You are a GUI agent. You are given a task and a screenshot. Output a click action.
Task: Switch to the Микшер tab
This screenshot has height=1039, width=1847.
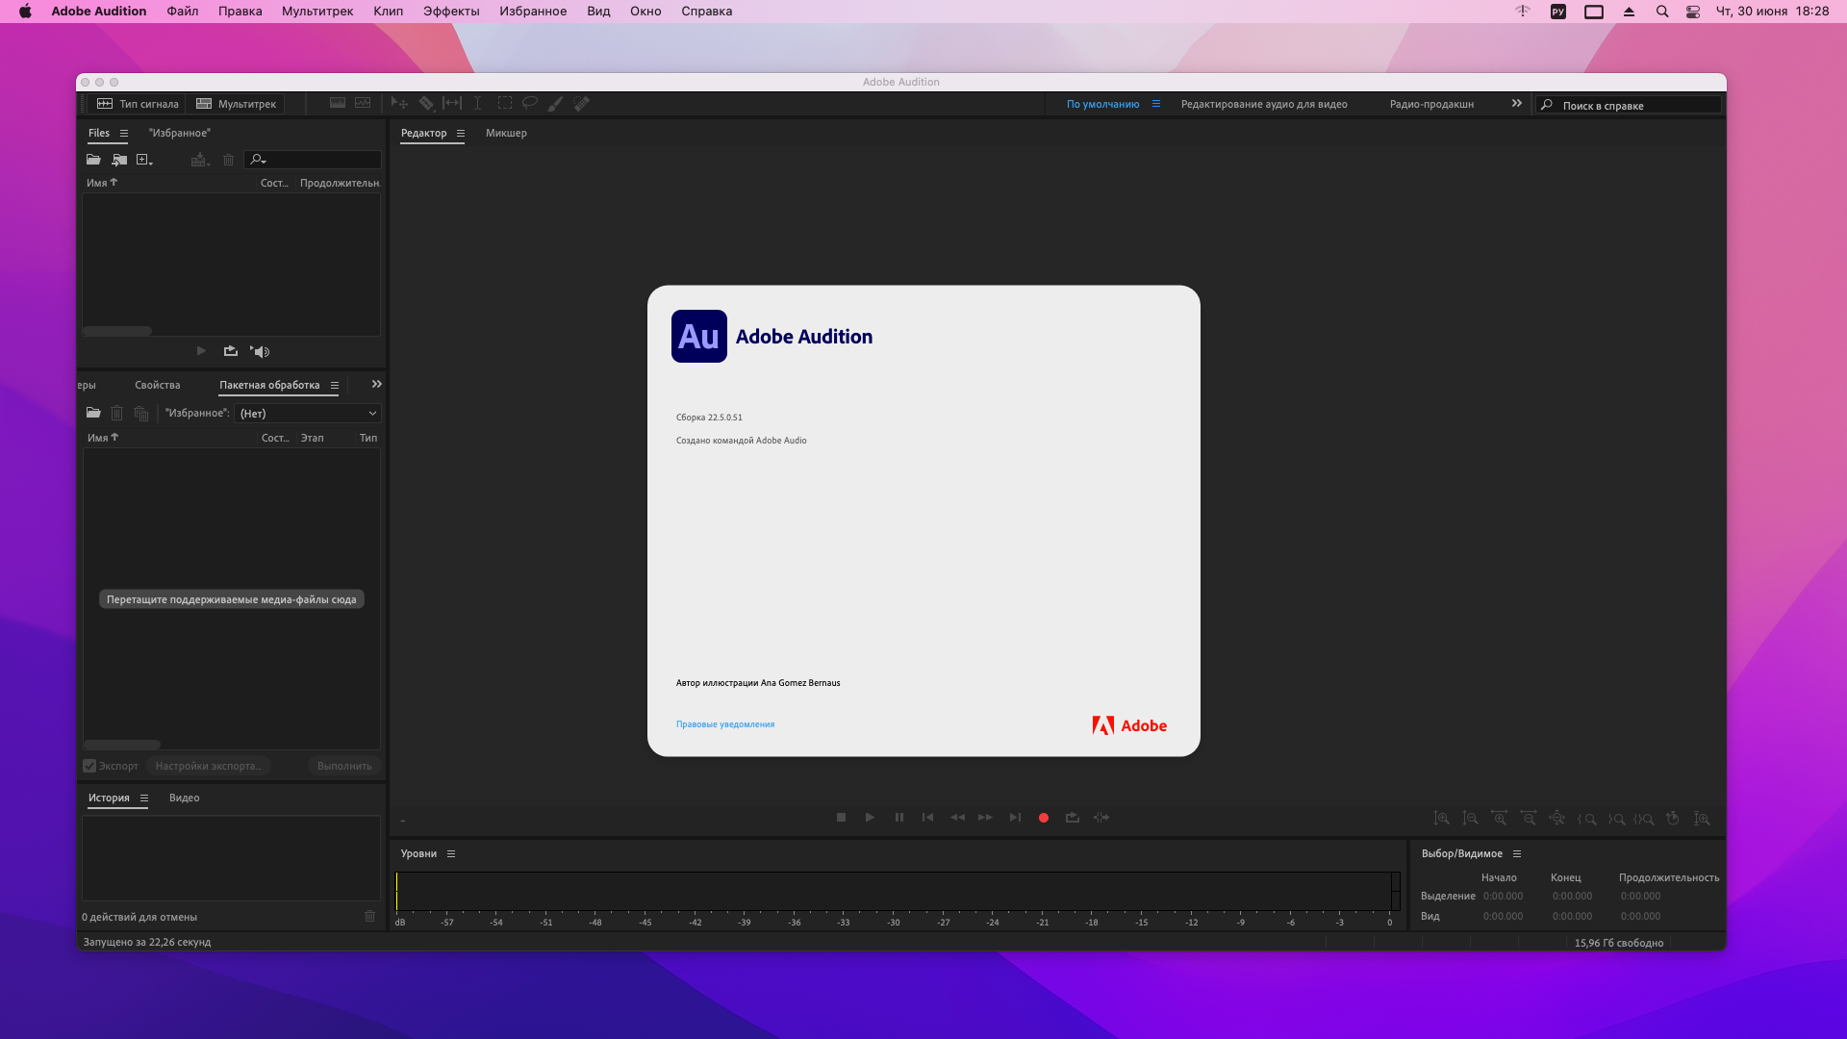coord(506,133)
